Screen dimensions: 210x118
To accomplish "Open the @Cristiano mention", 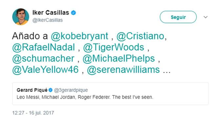I will click(140, 36).
